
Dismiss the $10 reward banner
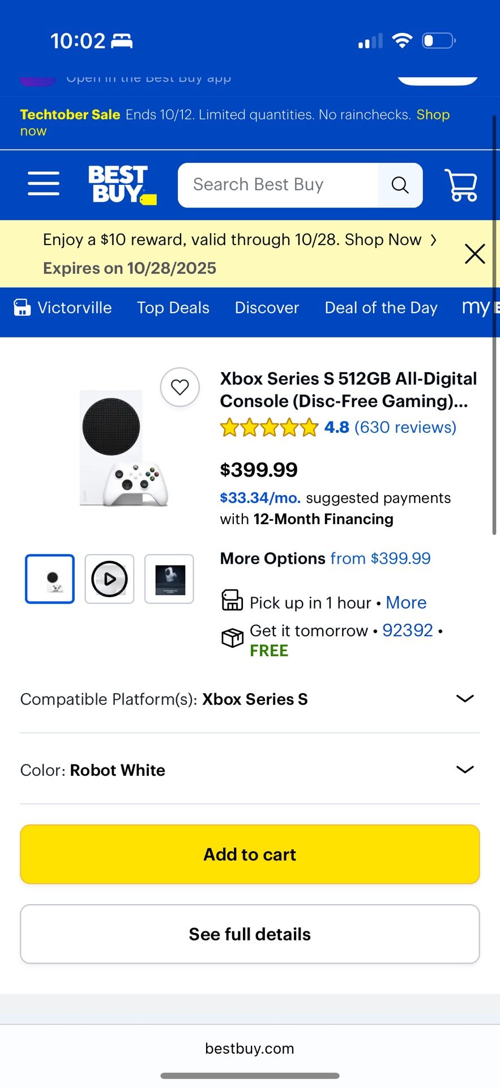pyautogui.click(x=475, y=254)
